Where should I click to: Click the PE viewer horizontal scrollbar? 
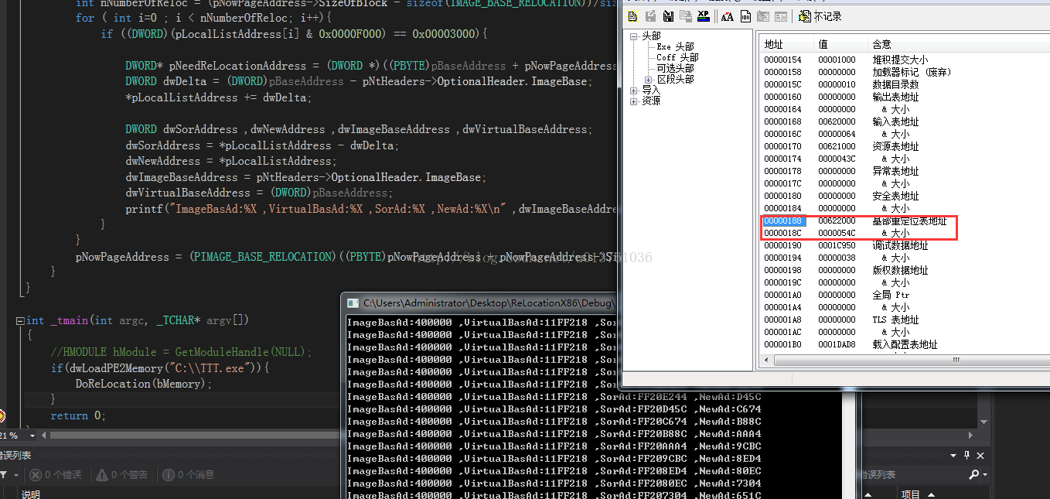tap(903, 361)
